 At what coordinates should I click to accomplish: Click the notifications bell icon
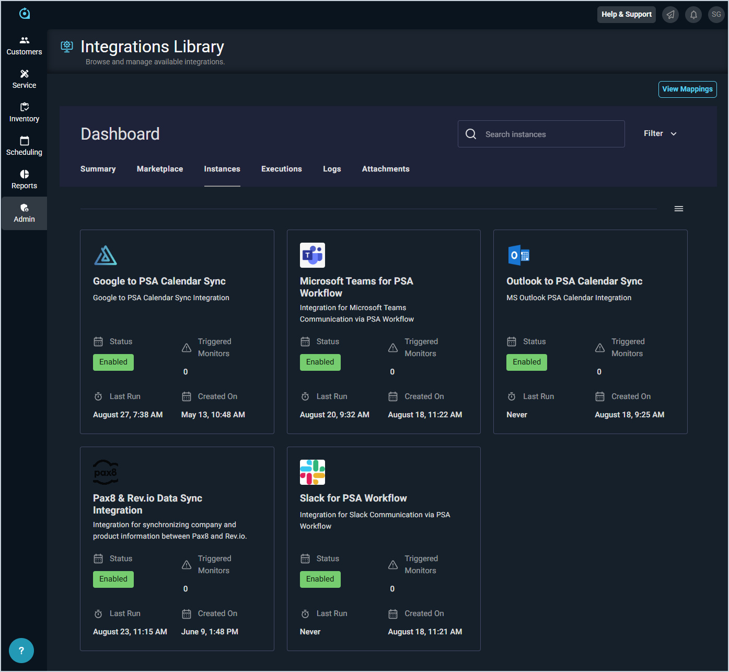click(x=693, y=15)
